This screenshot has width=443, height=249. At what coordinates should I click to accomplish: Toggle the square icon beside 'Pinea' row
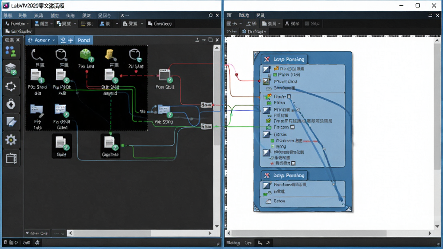[266, 109]
